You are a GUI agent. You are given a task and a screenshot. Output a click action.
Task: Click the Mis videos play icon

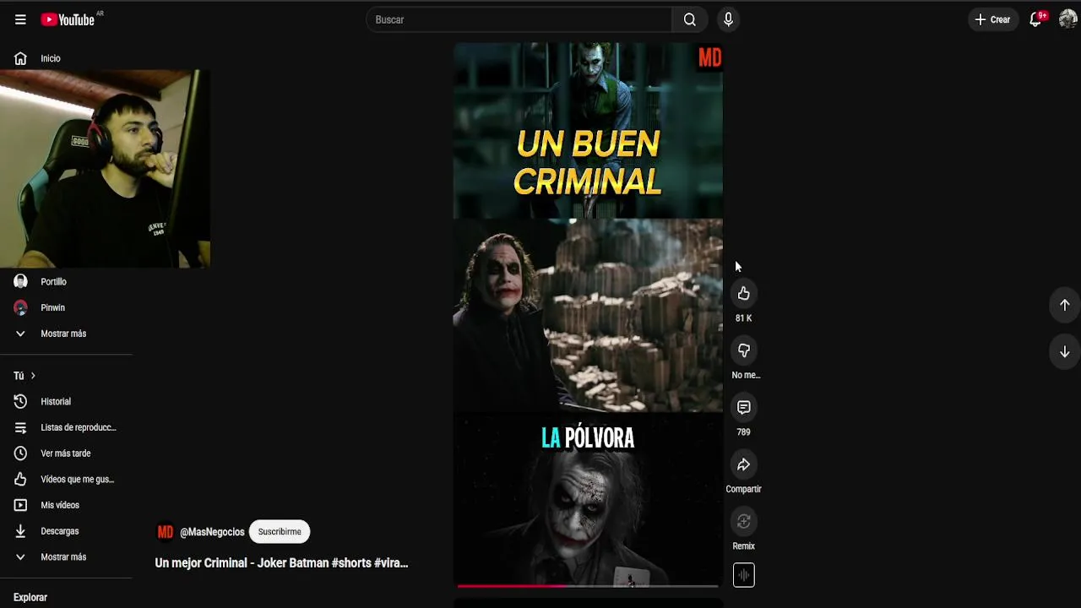tap(20, 505)
